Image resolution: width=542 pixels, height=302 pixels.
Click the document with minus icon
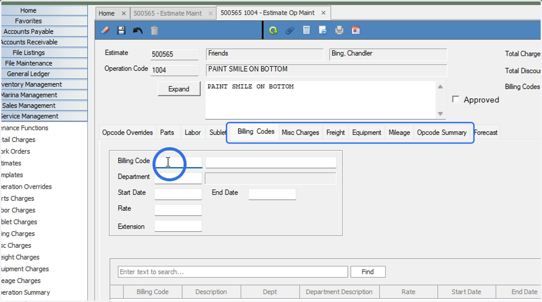322,30
